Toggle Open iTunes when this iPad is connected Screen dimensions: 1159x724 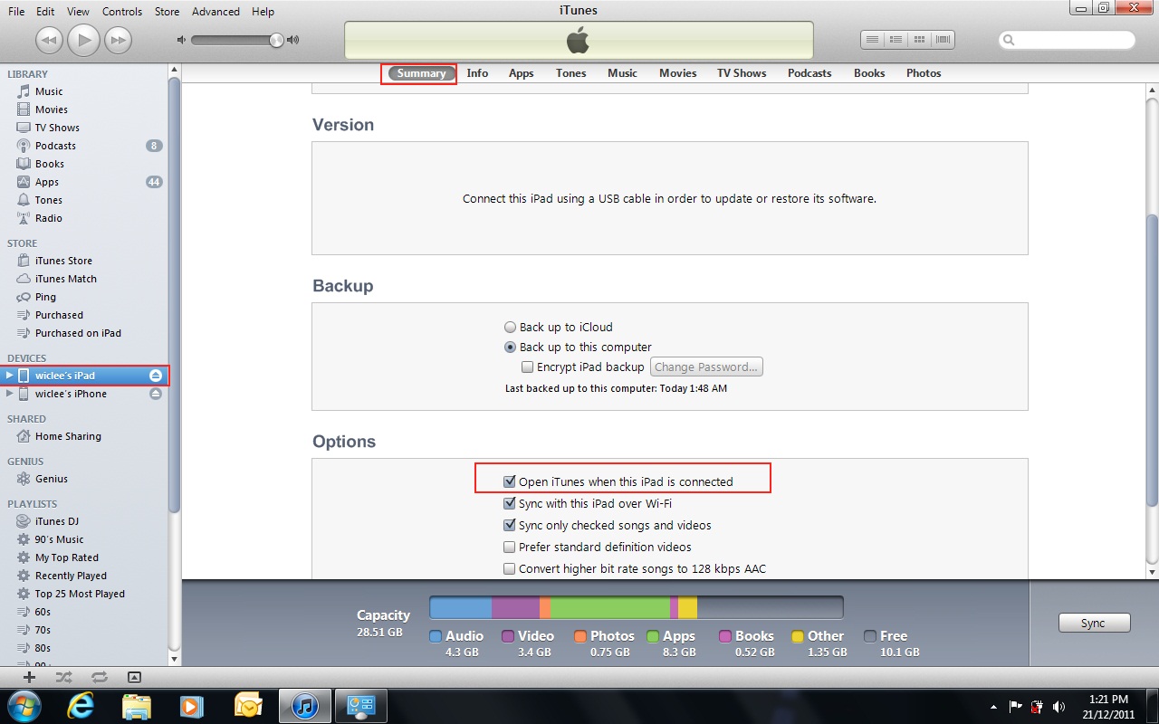[510, 481]
